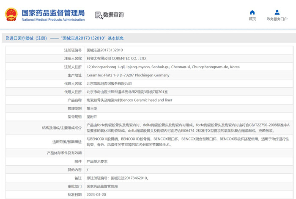
Task: Click remark 原注册证编号：国械注进20173462010
Action: click(118, 178)
